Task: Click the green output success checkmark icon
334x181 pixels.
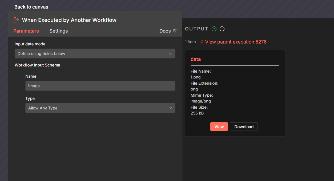Action: (214, 29)
